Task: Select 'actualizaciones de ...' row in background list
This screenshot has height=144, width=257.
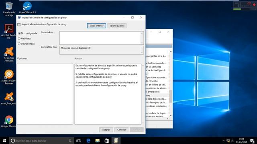Action: point(156,63)
